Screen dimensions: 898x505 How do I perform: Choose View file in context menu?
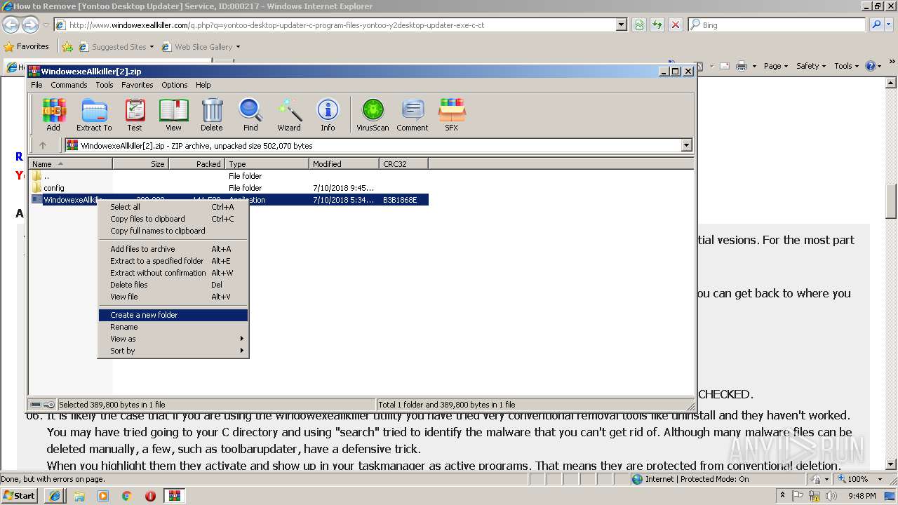point(173,297)
